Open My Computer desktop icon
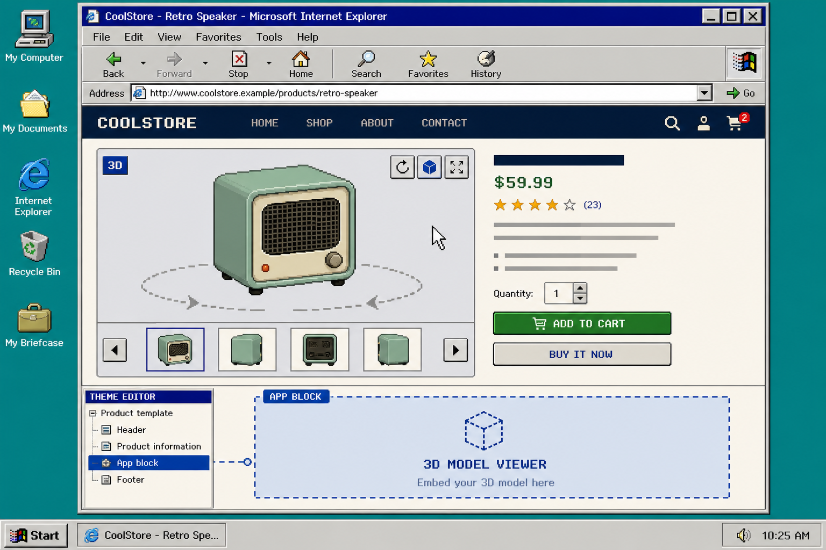The image size is (826, 550). click(34, 37)
